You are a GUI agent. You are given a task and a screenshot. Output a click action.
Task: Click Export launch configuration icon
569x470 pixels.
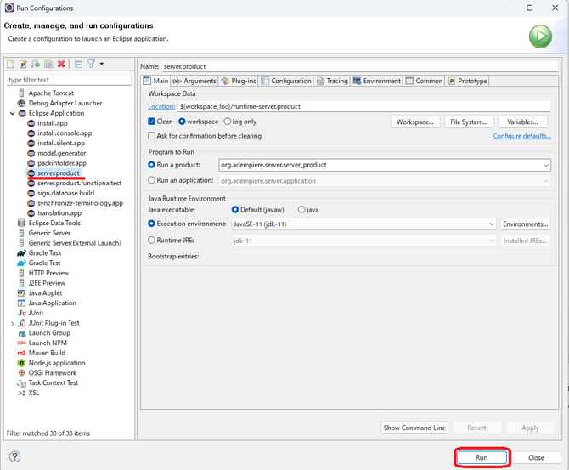coord(36,64)
